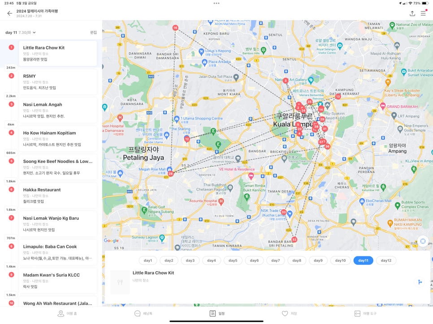Tap National Zoo of Malaysia pin
This screenshot has height=324, width=433.
point(392,25)
